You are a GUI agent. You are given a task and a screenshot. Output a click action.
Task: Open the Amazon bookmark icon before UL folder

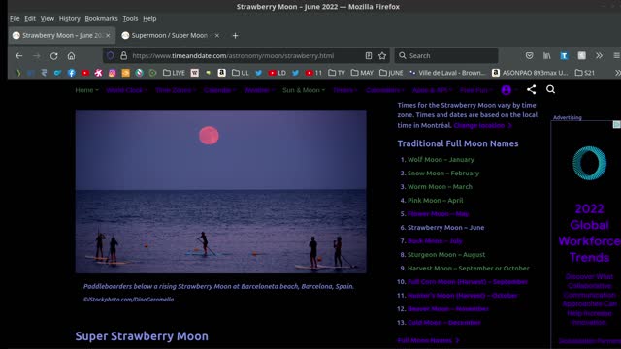click(x=222, y=73)
